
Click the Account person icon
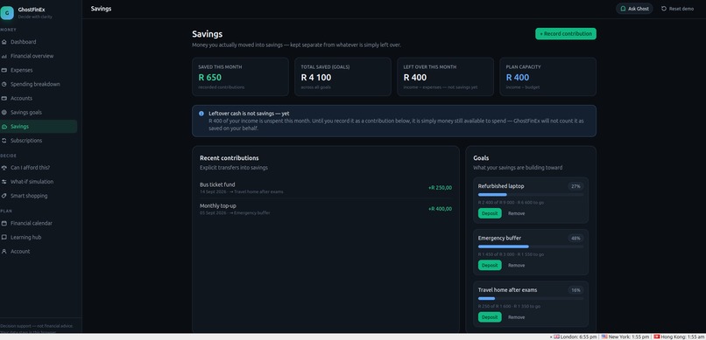click(x=4, y=252)
